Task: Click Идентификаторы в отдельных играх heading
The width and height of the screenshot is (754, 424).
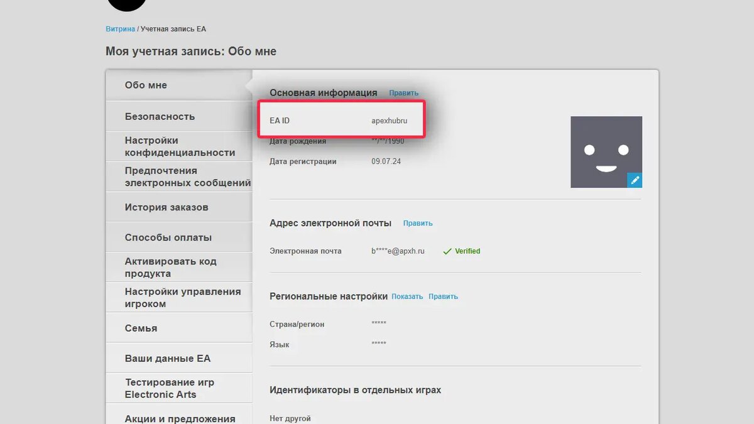Action: [355, 390]
